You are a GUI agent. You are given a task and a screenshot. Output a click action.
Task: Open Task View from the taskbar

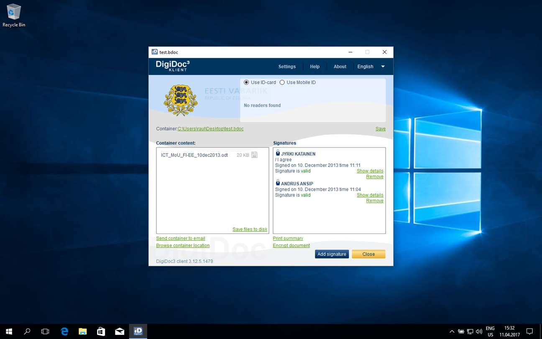(x=45, y=331)
